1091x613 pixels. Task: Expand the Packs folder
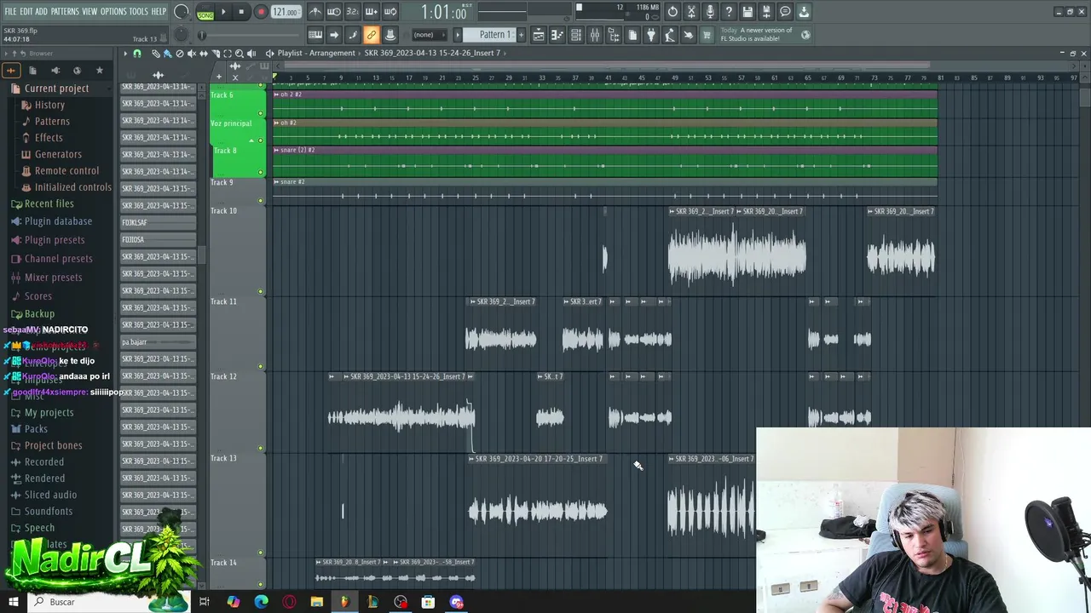[36, 429]
